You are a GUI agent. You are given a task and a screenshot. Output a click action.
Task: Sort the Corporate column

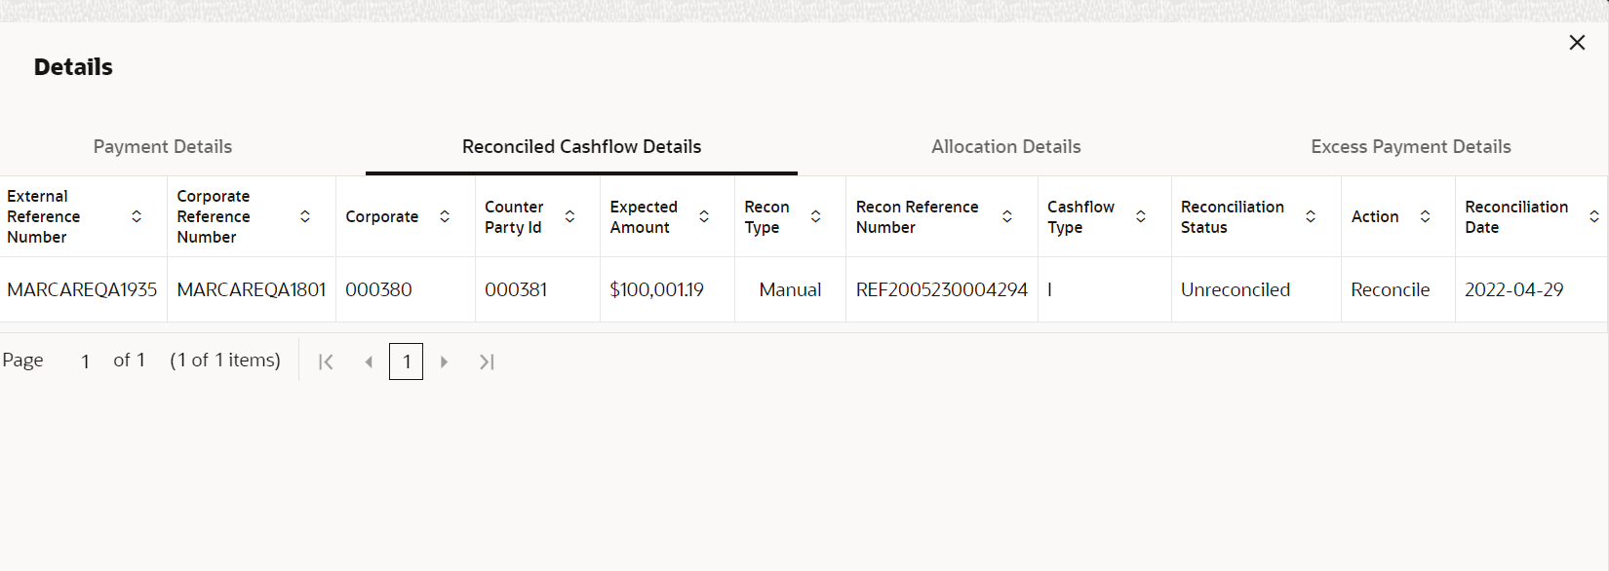[x=445, y=216]
